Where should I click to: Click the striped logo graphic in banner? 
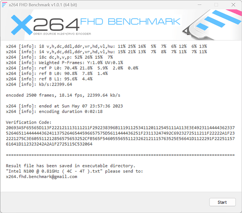point(212,25)
